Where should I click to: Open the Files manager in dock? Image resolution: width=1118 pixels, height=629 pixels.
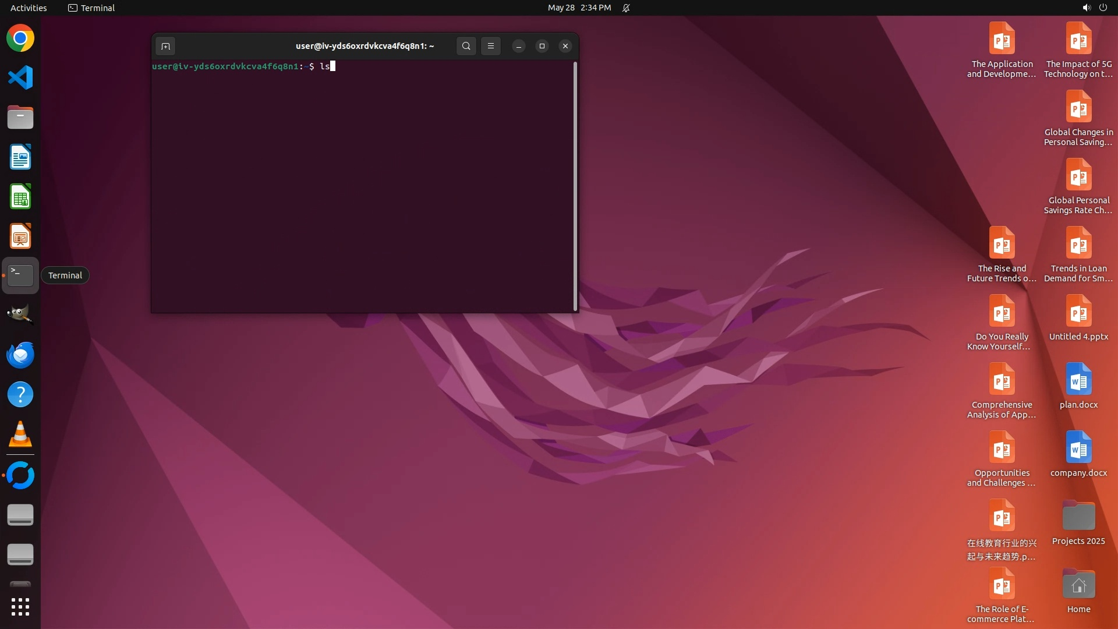click(20, 117)
